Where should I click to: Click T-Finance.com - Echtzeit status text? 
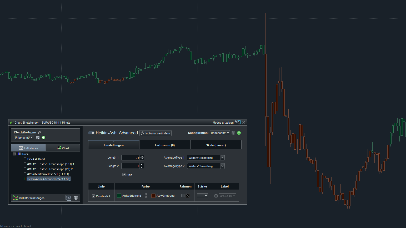(16, 226)
